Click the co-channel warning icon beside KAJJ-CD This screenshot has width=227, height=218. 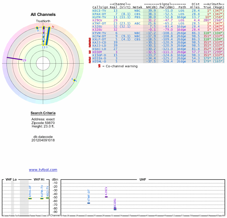(90, 42)
